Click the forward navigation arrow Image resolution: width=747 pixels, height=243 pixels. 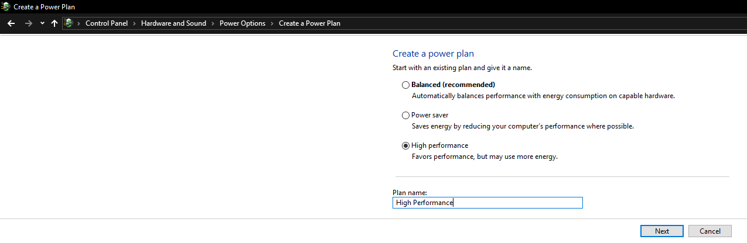(x=28, y=23)
